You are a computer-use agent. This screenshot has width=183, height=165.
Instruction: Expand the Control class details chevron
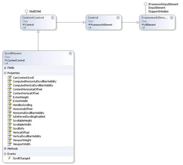pos(118,18)
